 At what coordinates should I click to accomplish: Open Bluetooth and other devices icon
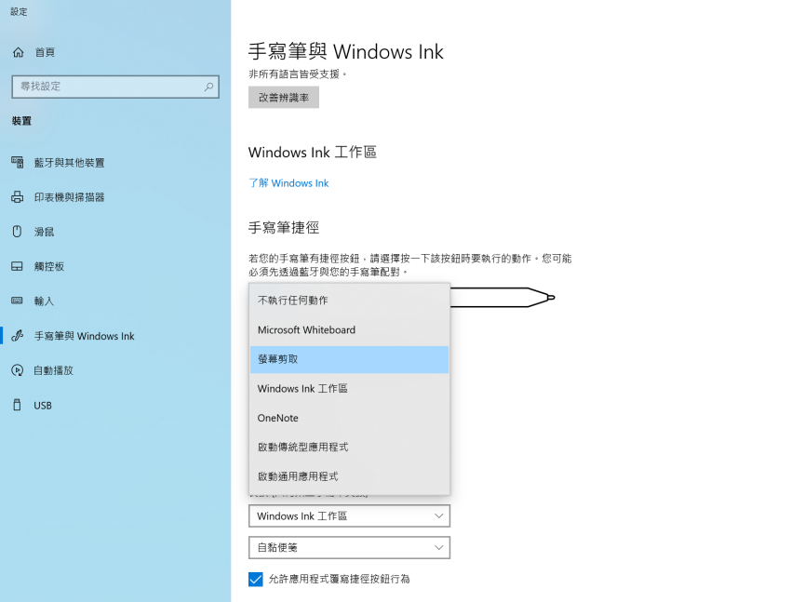pyautogui.click(x=17, y=162)
